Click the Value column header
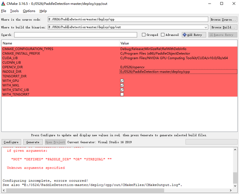This screenshot has height=194, width=239. coord(178,43)
